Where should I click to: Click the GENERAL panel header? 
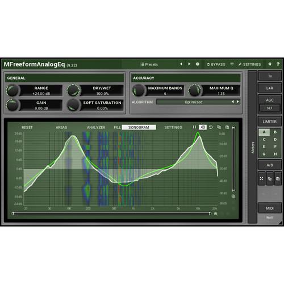coord(65,78)
